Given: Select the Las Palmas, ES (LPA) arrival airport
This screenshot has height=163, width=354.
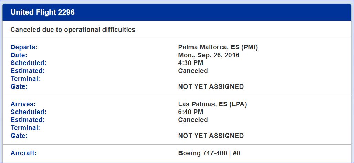Looking at the screenshot, I should coord(212,104).
